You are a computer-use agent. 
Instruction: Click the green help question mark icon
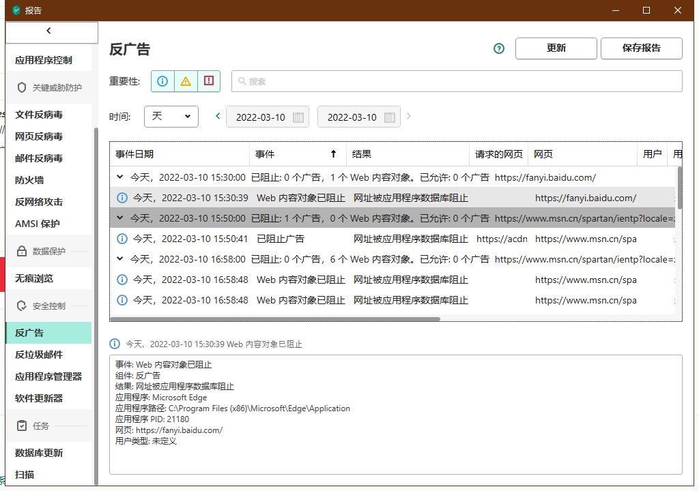tap(499, 48)
